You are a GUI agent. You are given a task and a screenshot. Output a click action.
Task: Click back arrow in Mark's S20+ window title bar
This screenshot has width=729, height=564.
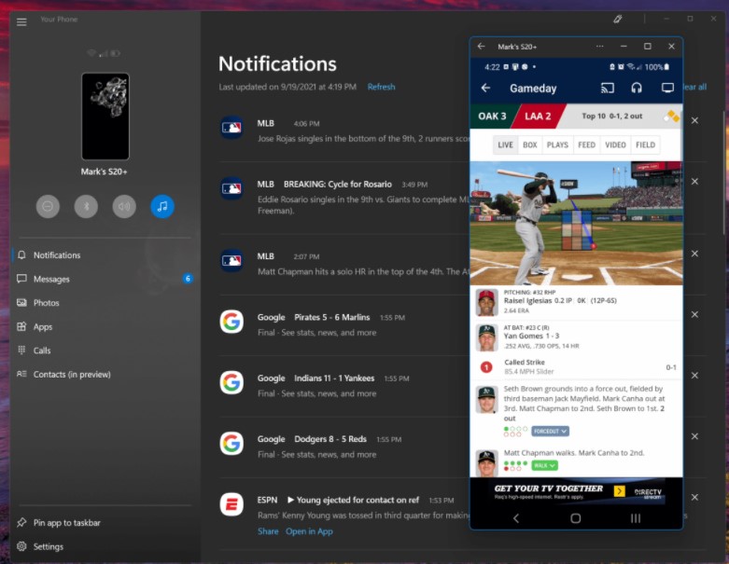click(482, 47)
